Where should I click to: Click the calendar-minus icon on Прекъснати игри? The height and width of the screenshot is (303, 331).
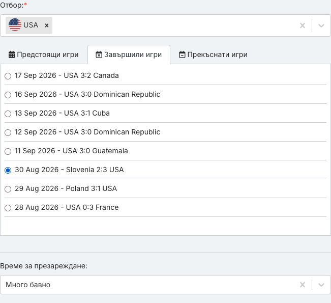(x=182, y=54)
